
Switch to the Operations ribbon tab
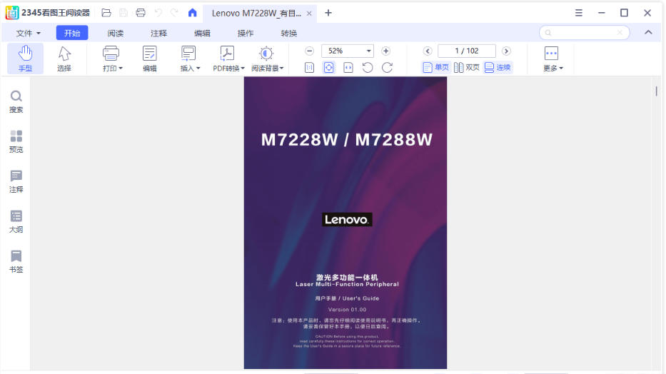tap(246, 33)
